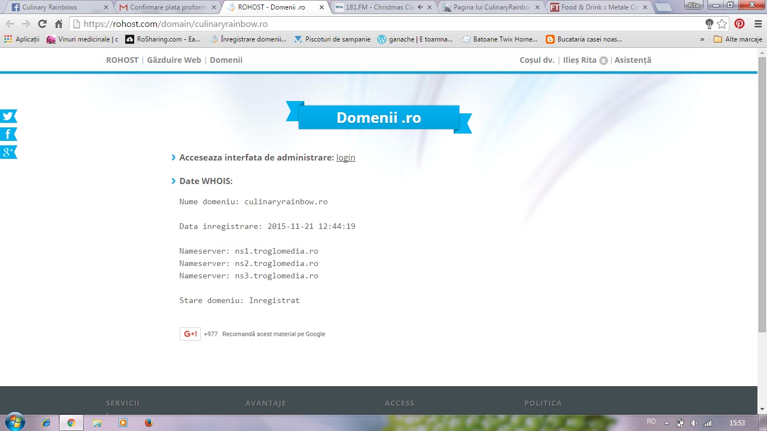Open the Windows Start menu
This screenshot has width=767, height=431.
(x=14, y=423)
